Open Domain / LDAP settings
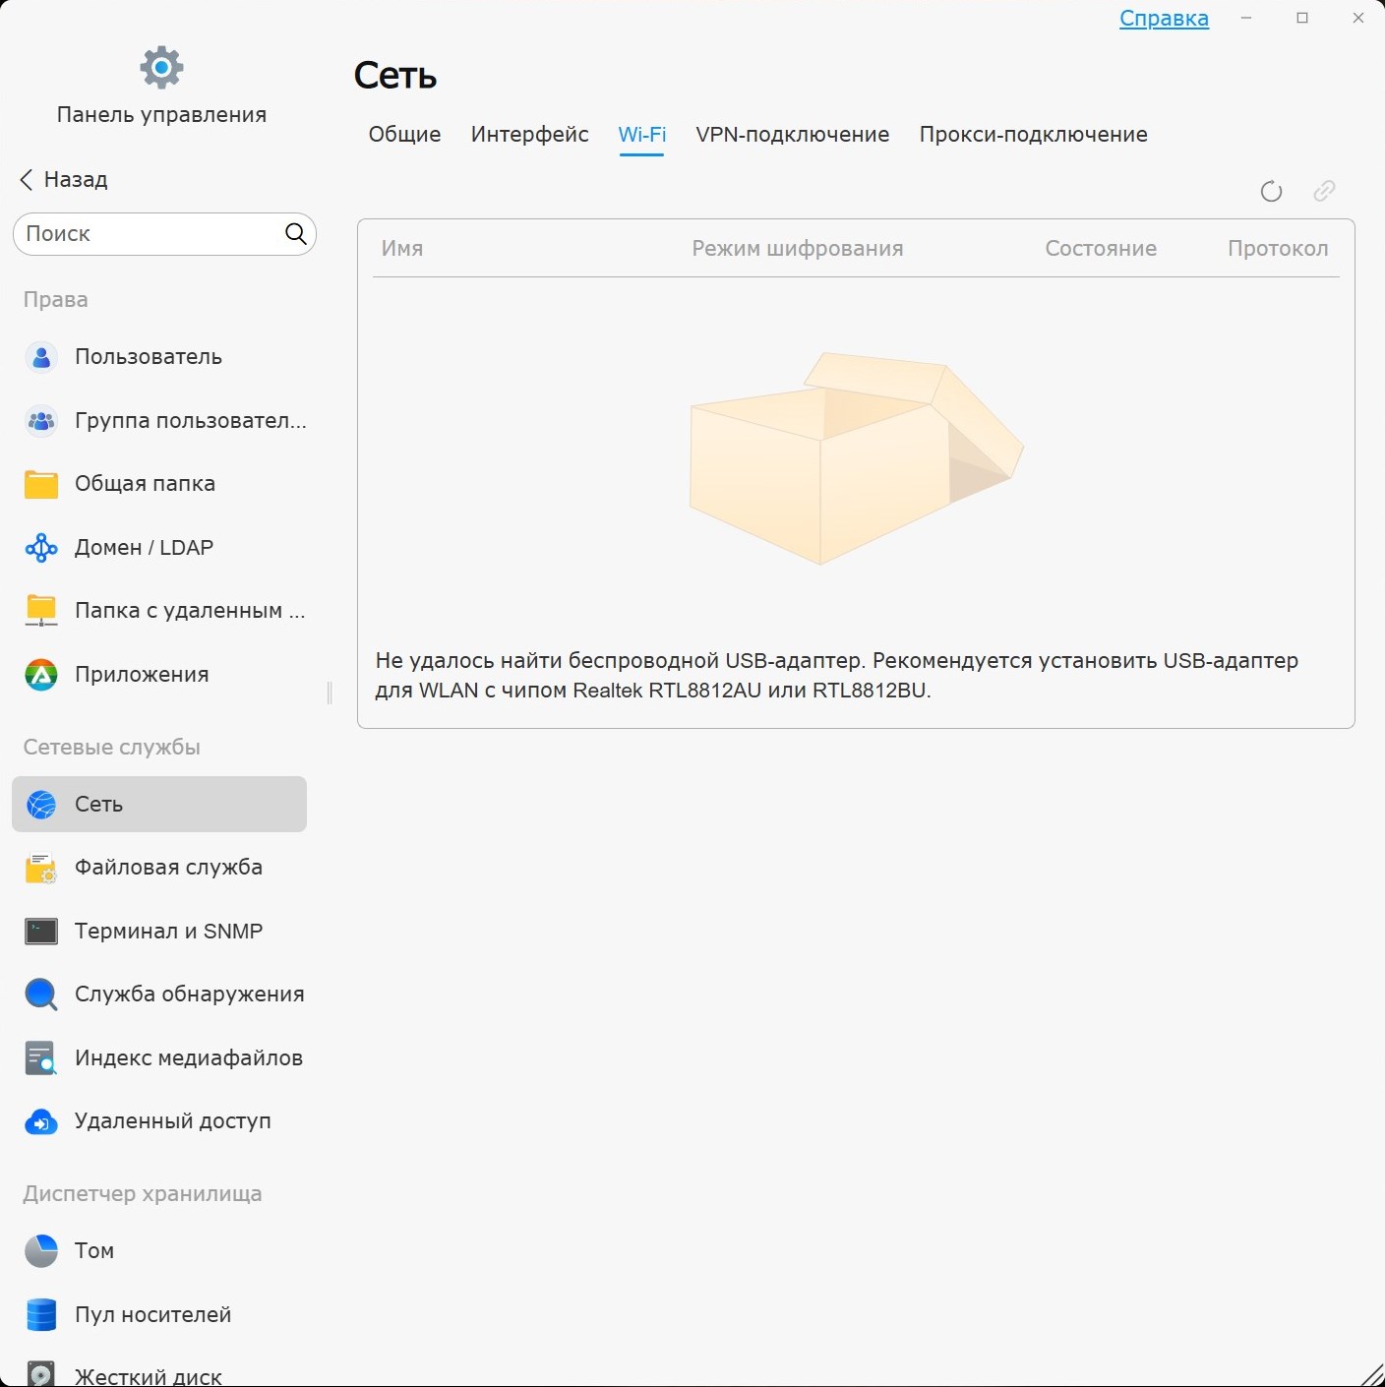Viewport: 1385px width, 1387px height. tap(144, 548)
